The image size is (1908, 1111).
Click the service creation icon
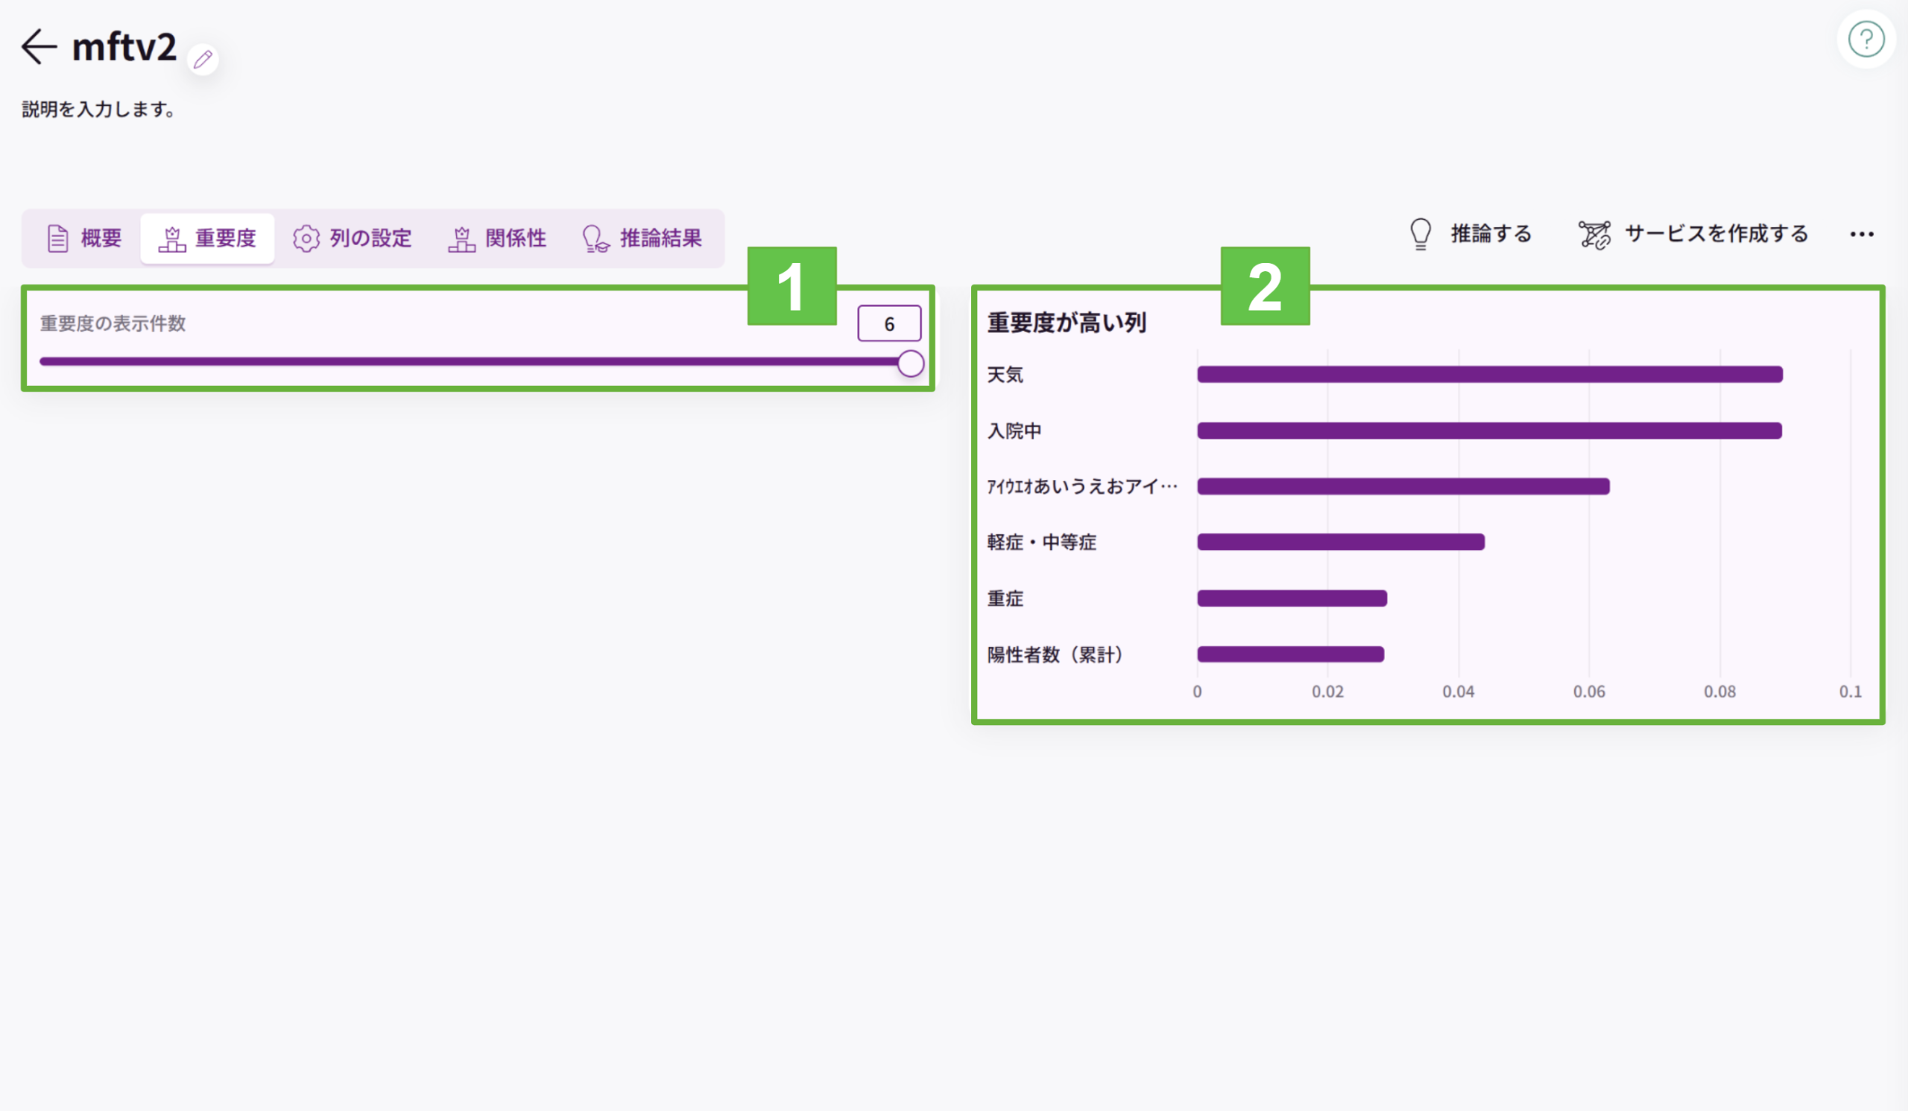point(1594,235)
